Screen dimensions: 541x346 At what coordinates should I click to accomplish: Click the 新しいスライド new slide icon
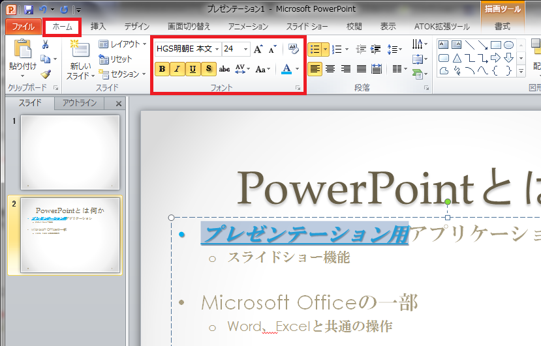pyautogui.click(x=80, y=50)
